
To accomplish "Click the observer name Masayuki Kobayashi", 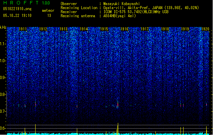I will coord(122,4).
